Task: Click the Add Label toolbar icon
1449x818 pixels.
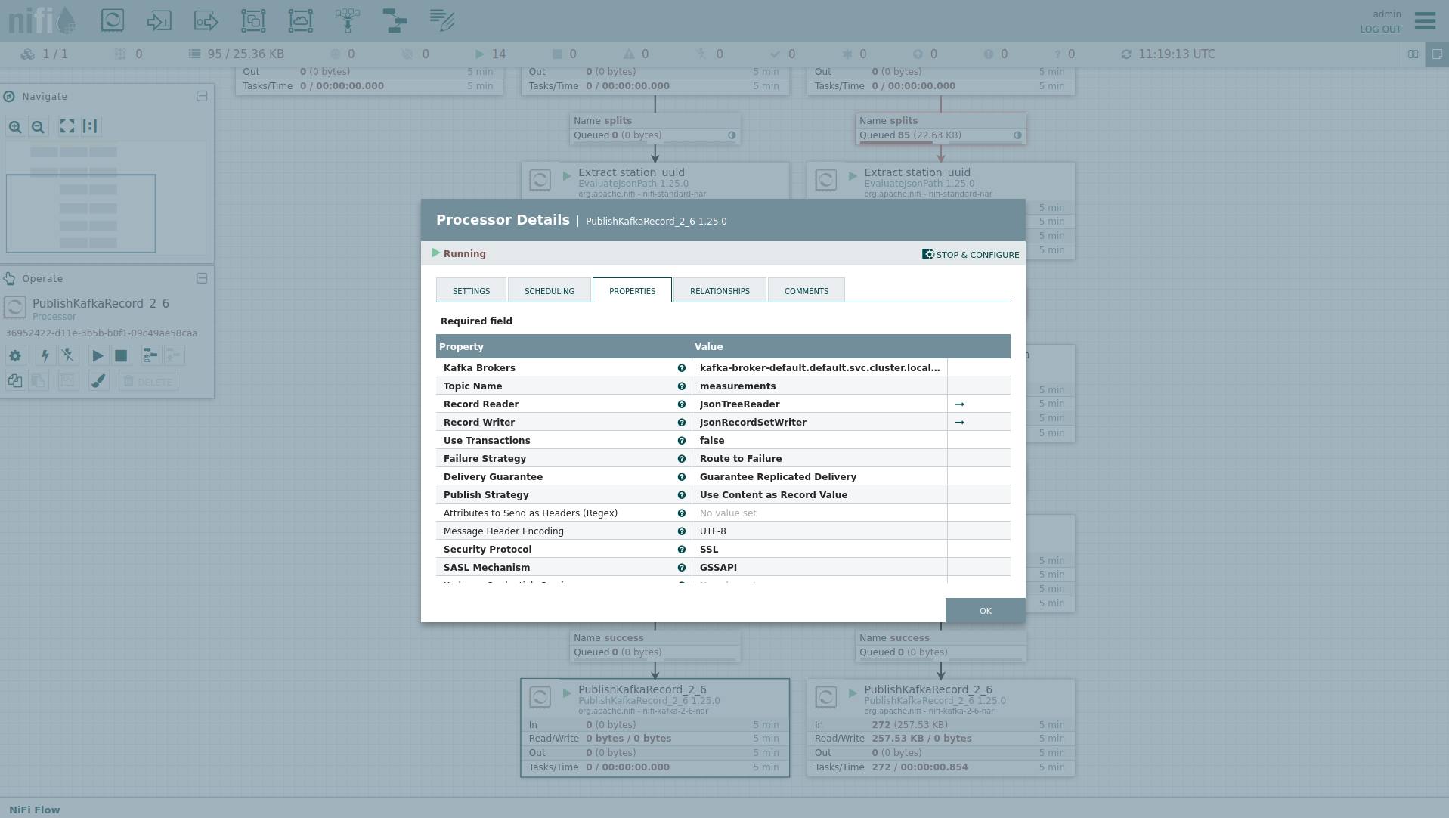Action: tap(441, 20)
